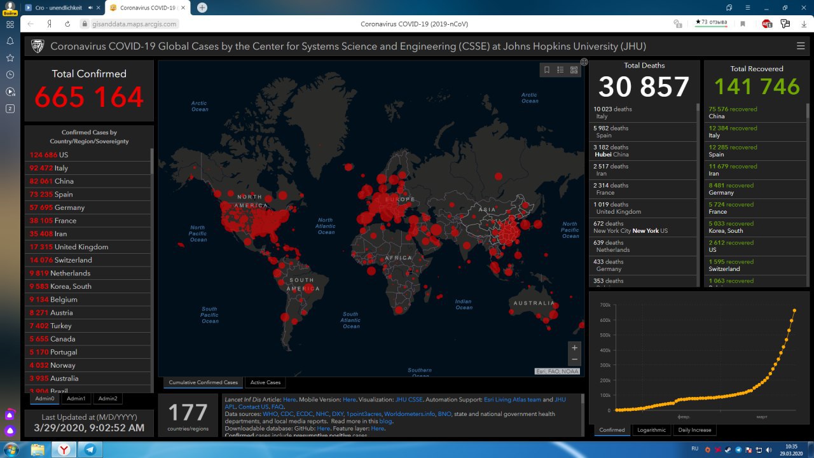Open Telegram from taskbar

pyautogui.click(x=90, y=449)
